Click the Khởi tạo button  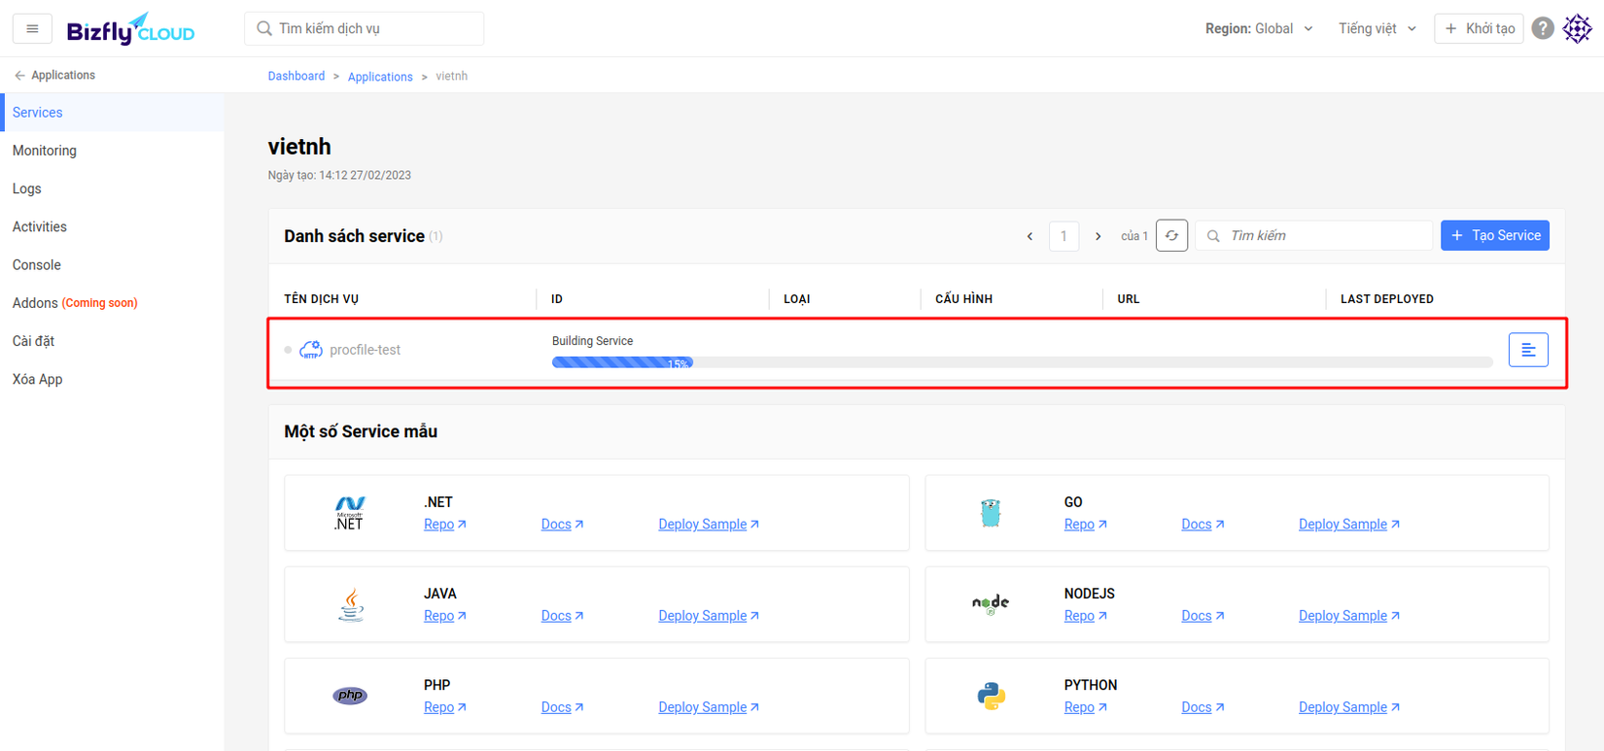[1479, 28]
